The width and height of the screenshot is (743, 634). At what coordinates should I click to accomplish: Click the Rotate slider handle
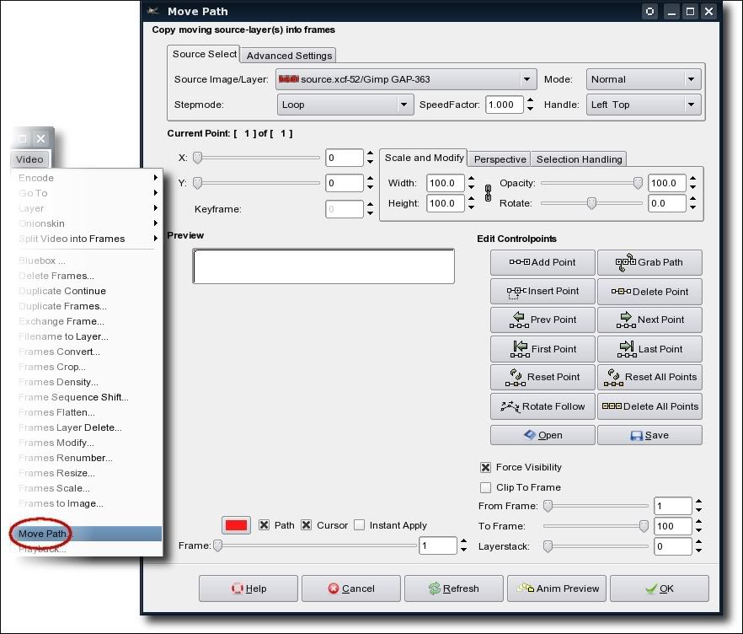[x=591, y=203]
